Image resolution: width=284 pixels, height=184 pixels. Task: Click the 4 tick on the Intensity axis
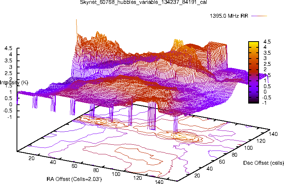point(10,54)
